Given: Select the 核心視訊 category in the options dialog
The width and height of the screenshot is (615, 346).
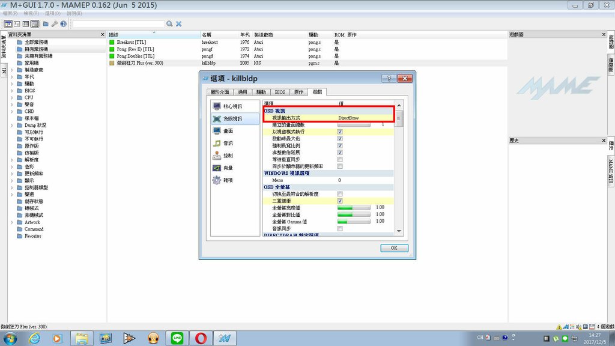Looking at the screenshot, I should (235, 106).
